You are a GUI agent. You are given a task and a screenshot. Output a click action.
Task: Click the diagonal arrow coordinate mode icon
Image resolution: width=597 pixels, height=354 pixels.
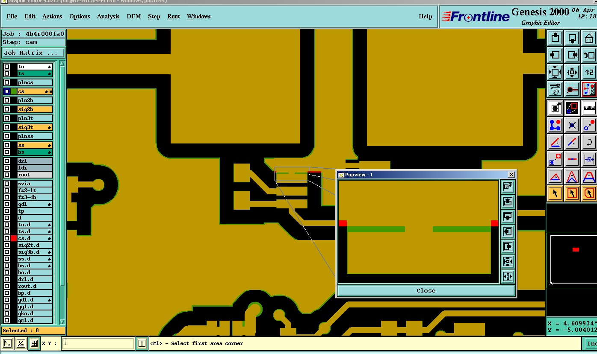[7, 343]
